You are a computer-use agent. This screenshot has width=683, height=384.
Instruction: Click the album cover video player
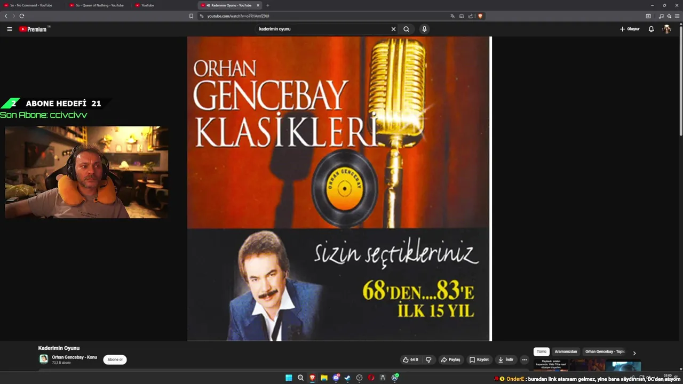[339, 189]
